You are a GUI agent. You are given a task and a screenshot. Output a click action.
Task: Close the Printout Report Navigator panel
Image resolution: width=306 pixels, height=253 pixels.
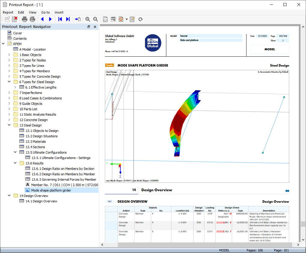click(x=95, y=27)
